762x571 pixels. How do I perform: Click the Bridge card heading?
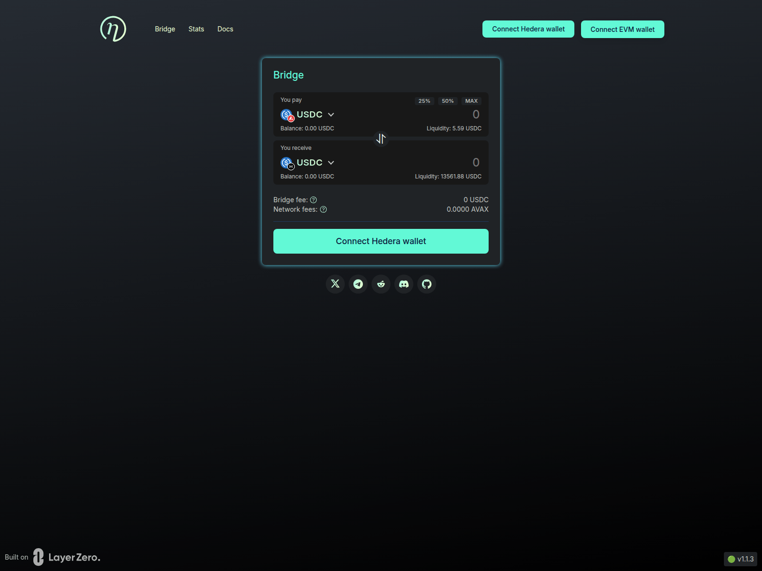[289, 75]
